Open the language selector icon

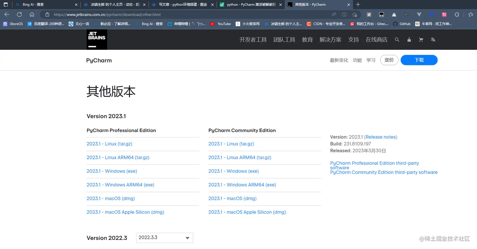coord(433,40)
